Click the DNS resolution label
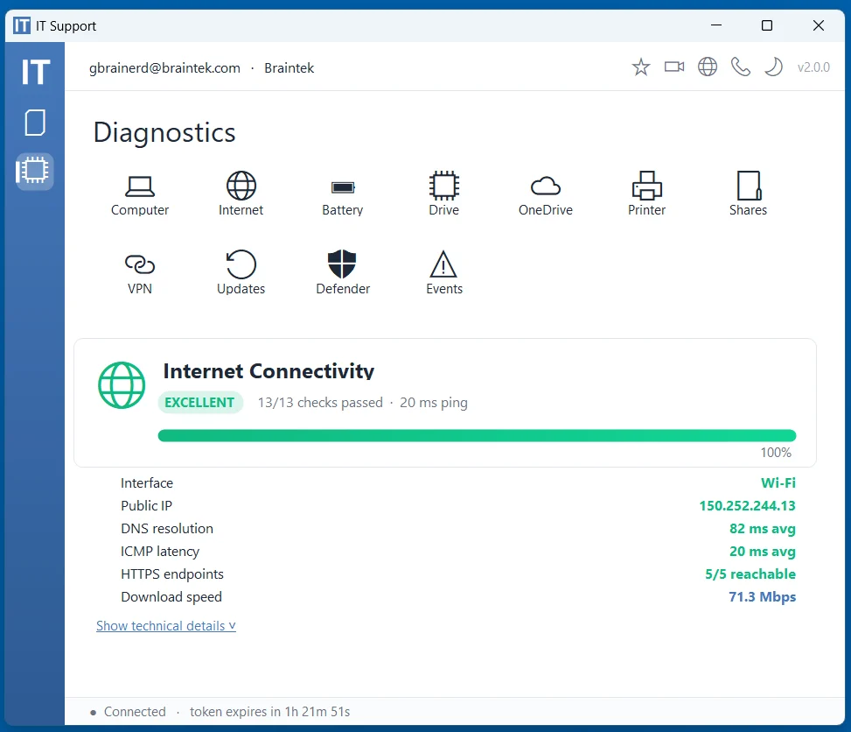Viewport: 851px width, 732px height. pos(167,528)
